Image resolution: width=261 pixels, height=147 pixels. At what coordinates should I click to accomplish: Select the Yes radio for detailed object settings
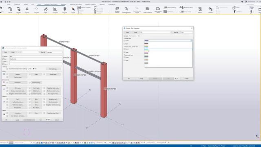pos(33,69)
